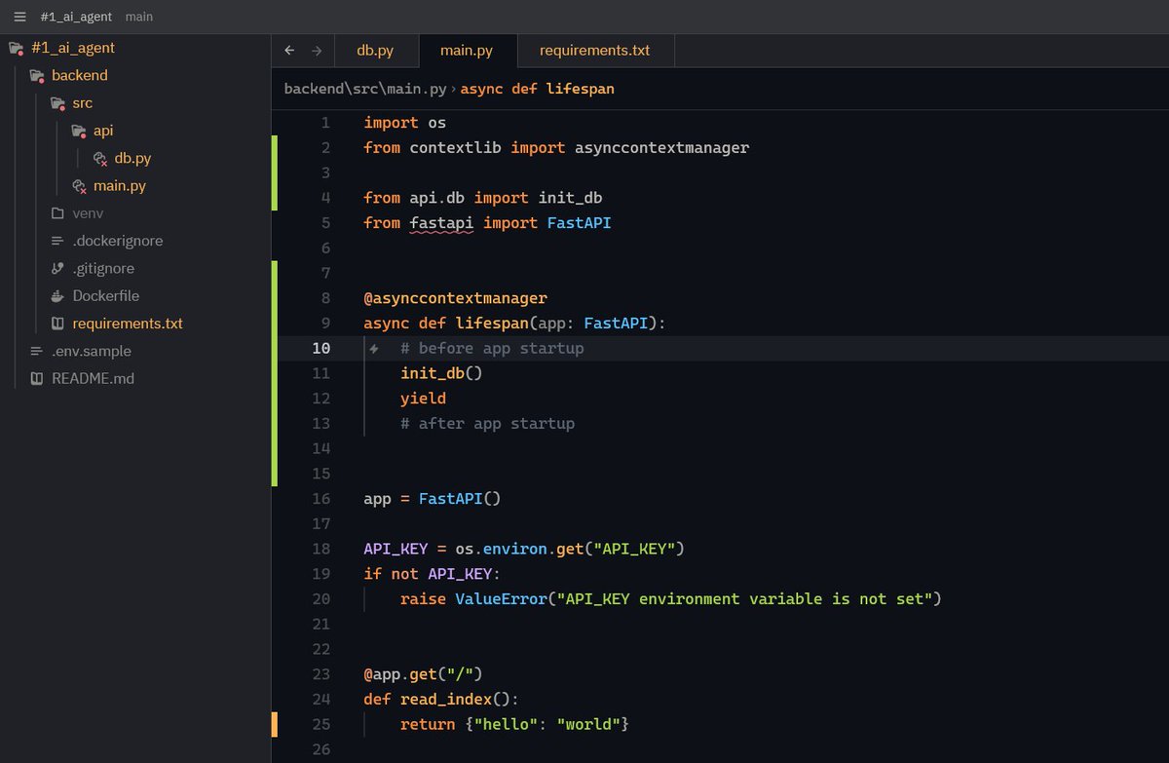Click the raise ValueError line
The width and height of the screenshot is (1169, 763).
[x=671, y=599]
